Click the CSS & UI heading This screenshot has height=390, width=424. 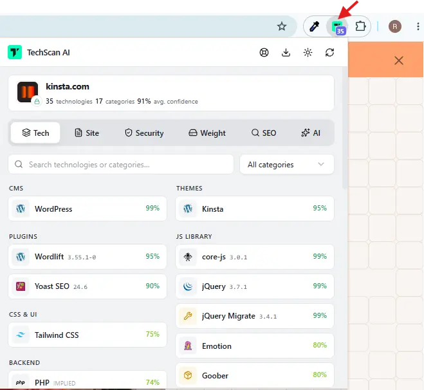coord(23,314)
